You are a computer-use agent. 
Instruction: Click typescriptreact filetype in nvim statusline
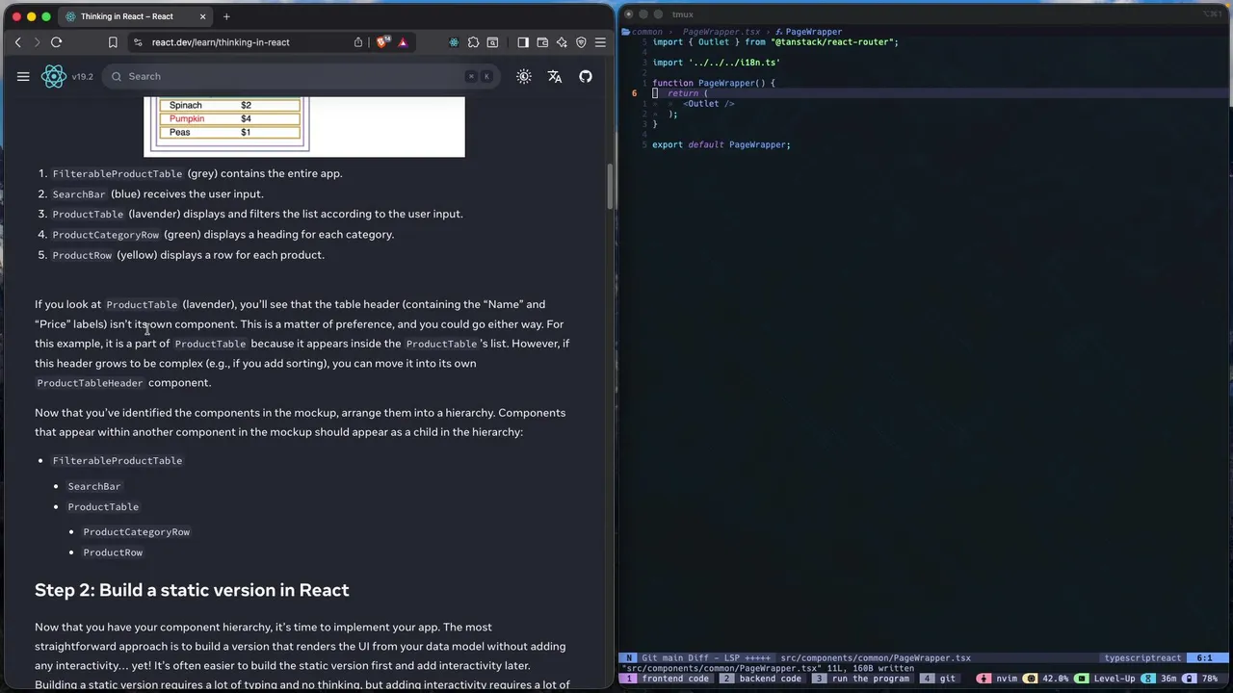[1142, 658]
